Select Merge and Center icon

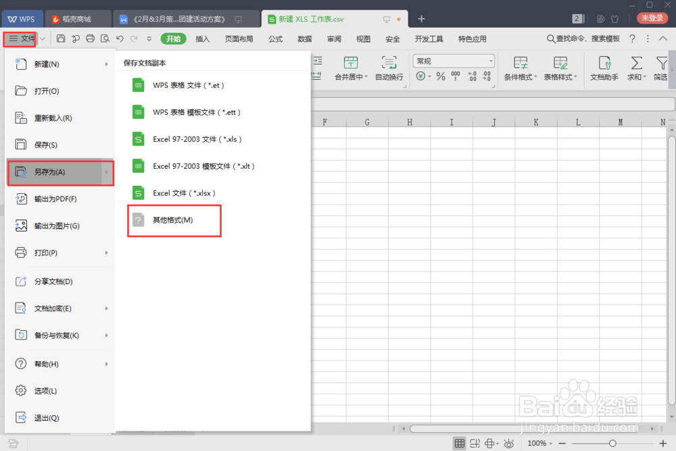click(350, 63)
